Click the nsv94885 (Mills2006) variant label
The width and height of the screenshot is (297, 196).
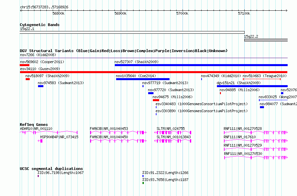240,90
